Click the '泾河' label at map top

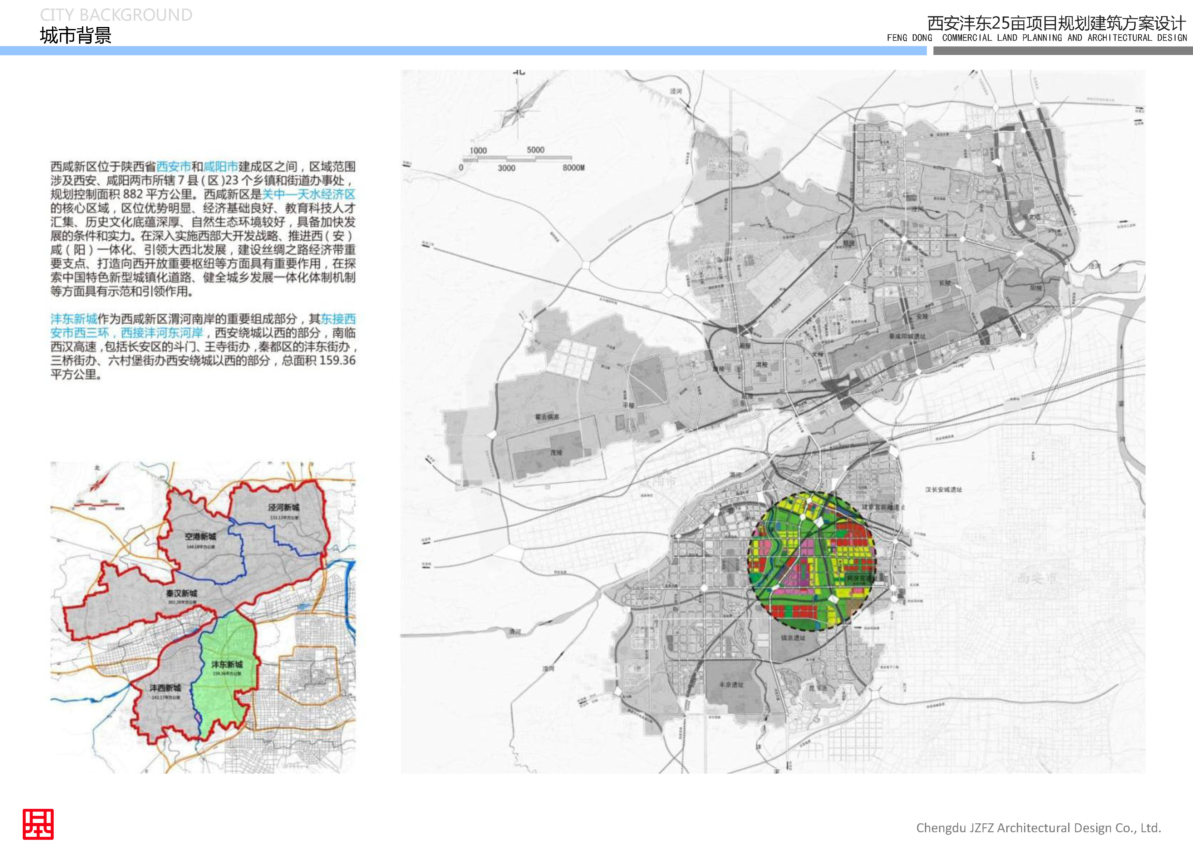coord(676,91)
